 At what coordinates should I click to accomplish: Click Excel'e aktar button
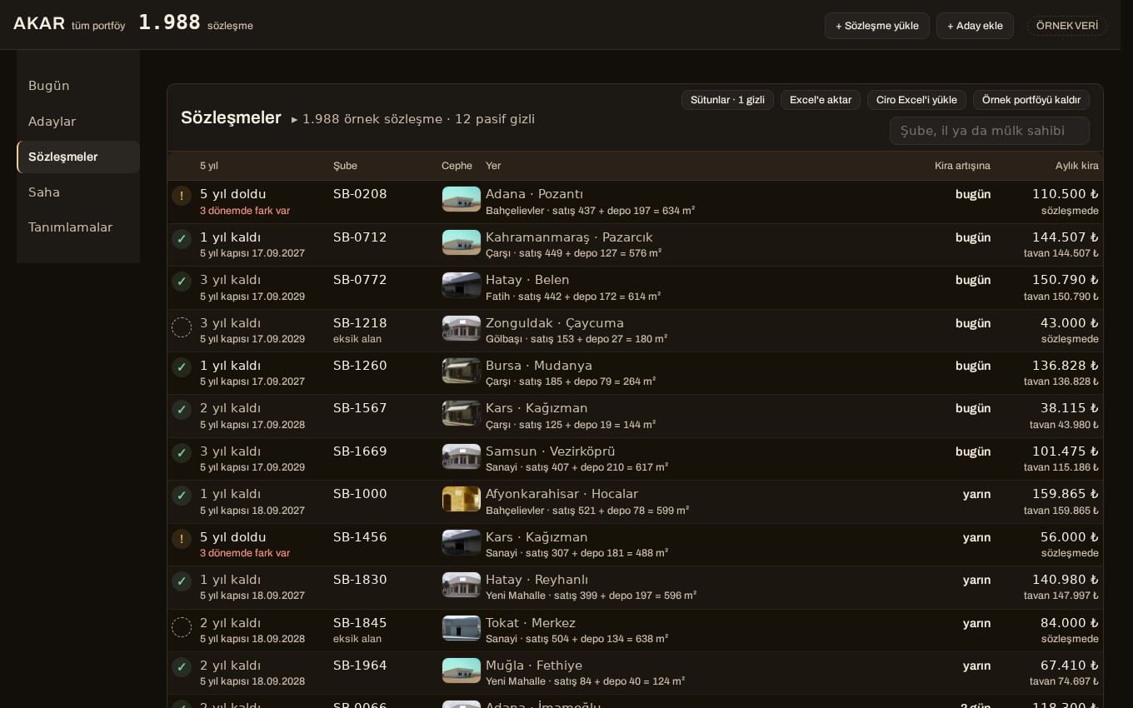click(821, 100)
